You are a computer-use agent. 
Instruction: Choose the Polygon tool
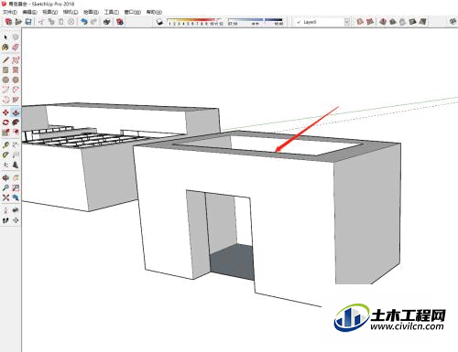coord(16,80)
